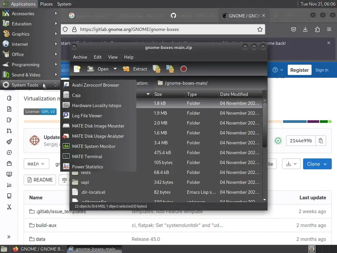Click the README button
The width and height of the screenshot is (337, 253).
[40, 180]
